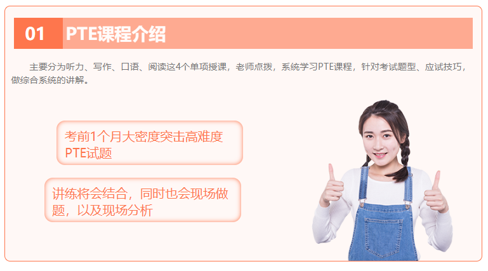Click the 做综合系统的讲解 sentence

pos(48,80)
